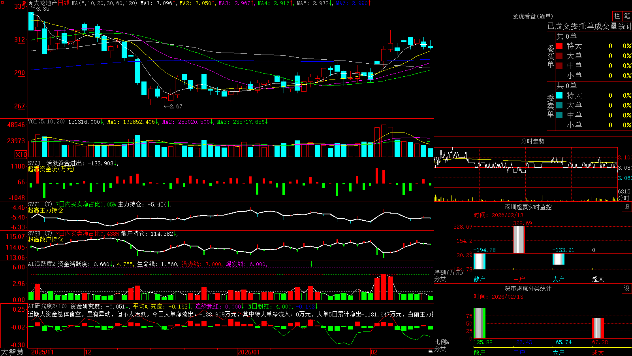Viewport: 632px width, 356px height.
Task: Open MA(5,10,20,30,60,120) indicator parameters
Action: click(x=104, y=3)
